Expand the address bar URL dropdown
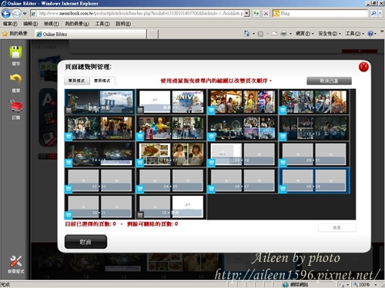385x288 pixels. coord(246,13)
